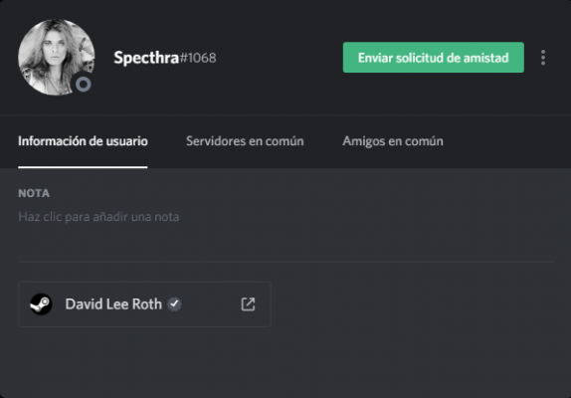This screenshot has height=398, width=571.
Task: Click the verified checkmark badge
Action: coord(174,304)
